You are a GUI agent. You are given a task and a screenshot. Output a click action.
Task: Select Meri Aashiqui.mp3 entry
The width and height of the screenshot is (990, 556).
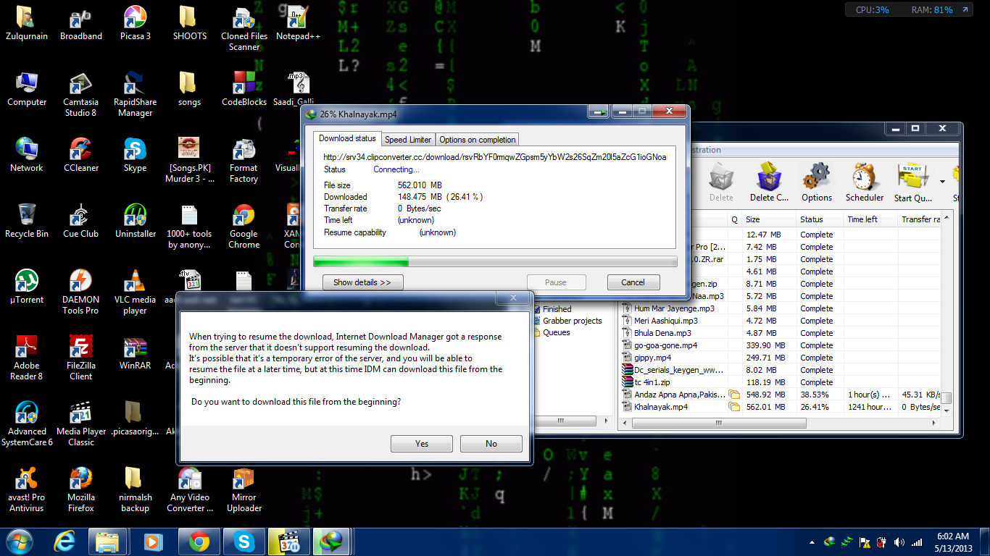781,321
